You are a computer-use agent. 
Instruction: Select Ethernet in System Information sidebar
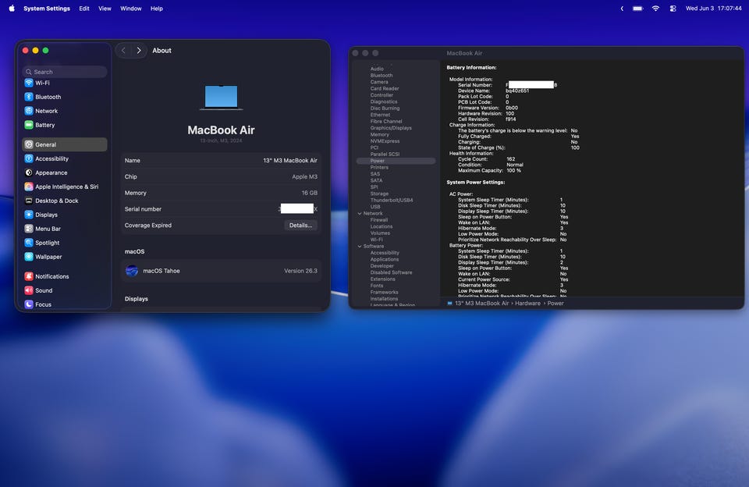pos(380,115)
